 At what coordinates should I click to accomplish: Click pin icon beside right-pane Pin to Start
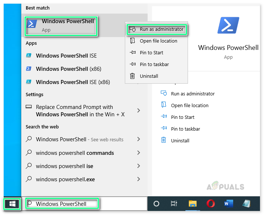(x=164, y=116)
